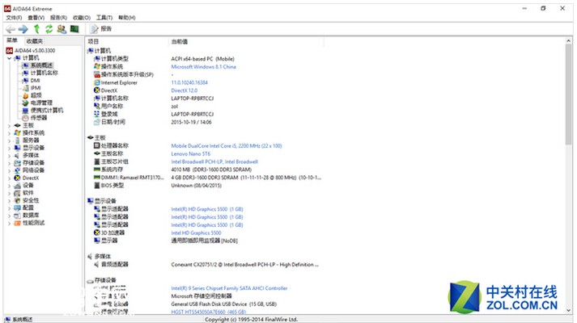Open Intel(R) 9 Series Chipset SATA link
The height and width of the screenshot is (323, 577).
(x=229, y=288)
